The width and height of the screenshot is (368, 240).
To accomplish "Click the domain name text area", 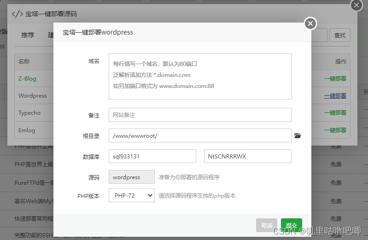I will [x=200, y=76].
